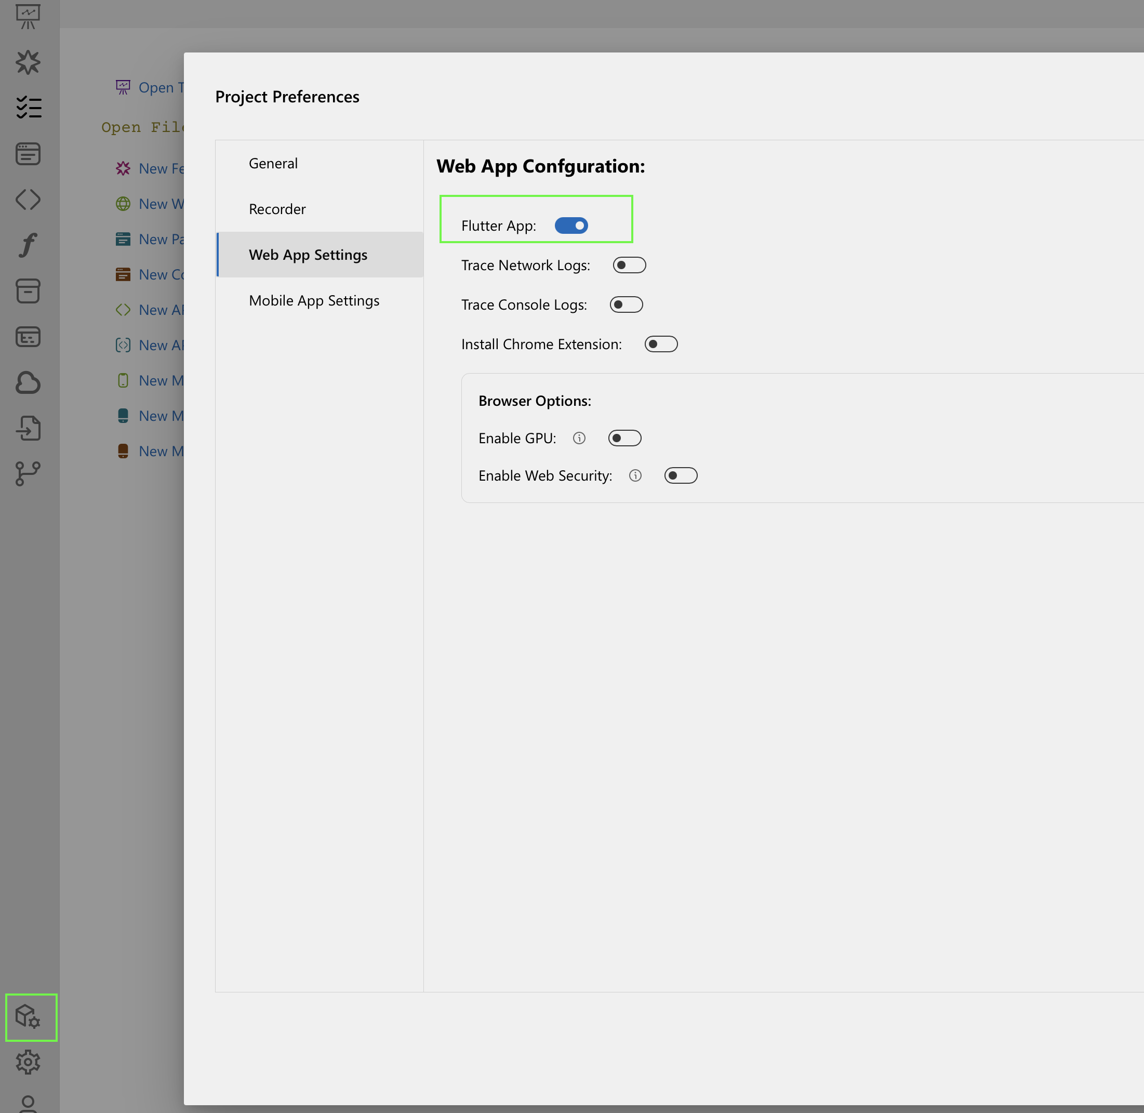Click the import file arrow sidebar icon
This screenshot has height=1113, width=1144.
[x=28, y=428]
